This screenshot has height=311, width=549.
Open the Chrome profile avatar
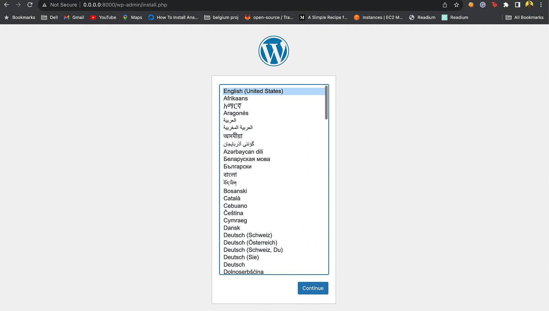[529, 5]
